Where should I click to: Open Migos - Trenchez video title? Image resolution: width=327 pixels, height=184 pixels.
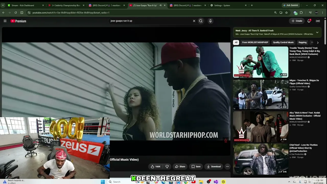pos(304,82)
